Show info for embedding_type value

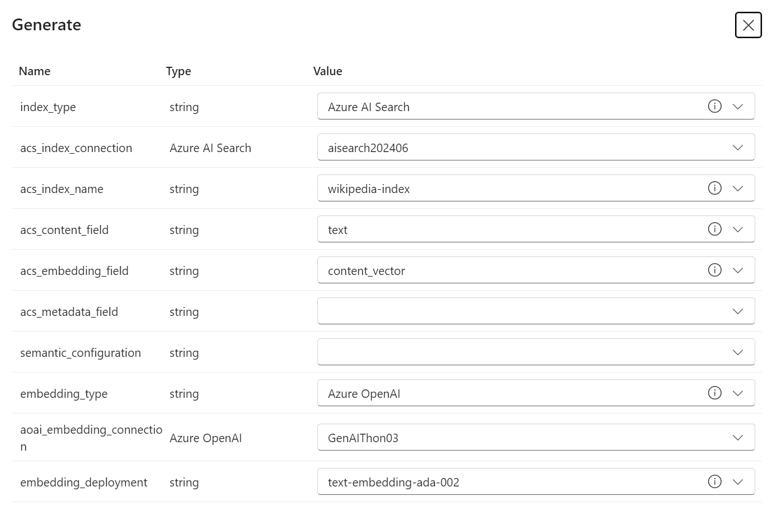click(x=714, y=393)
